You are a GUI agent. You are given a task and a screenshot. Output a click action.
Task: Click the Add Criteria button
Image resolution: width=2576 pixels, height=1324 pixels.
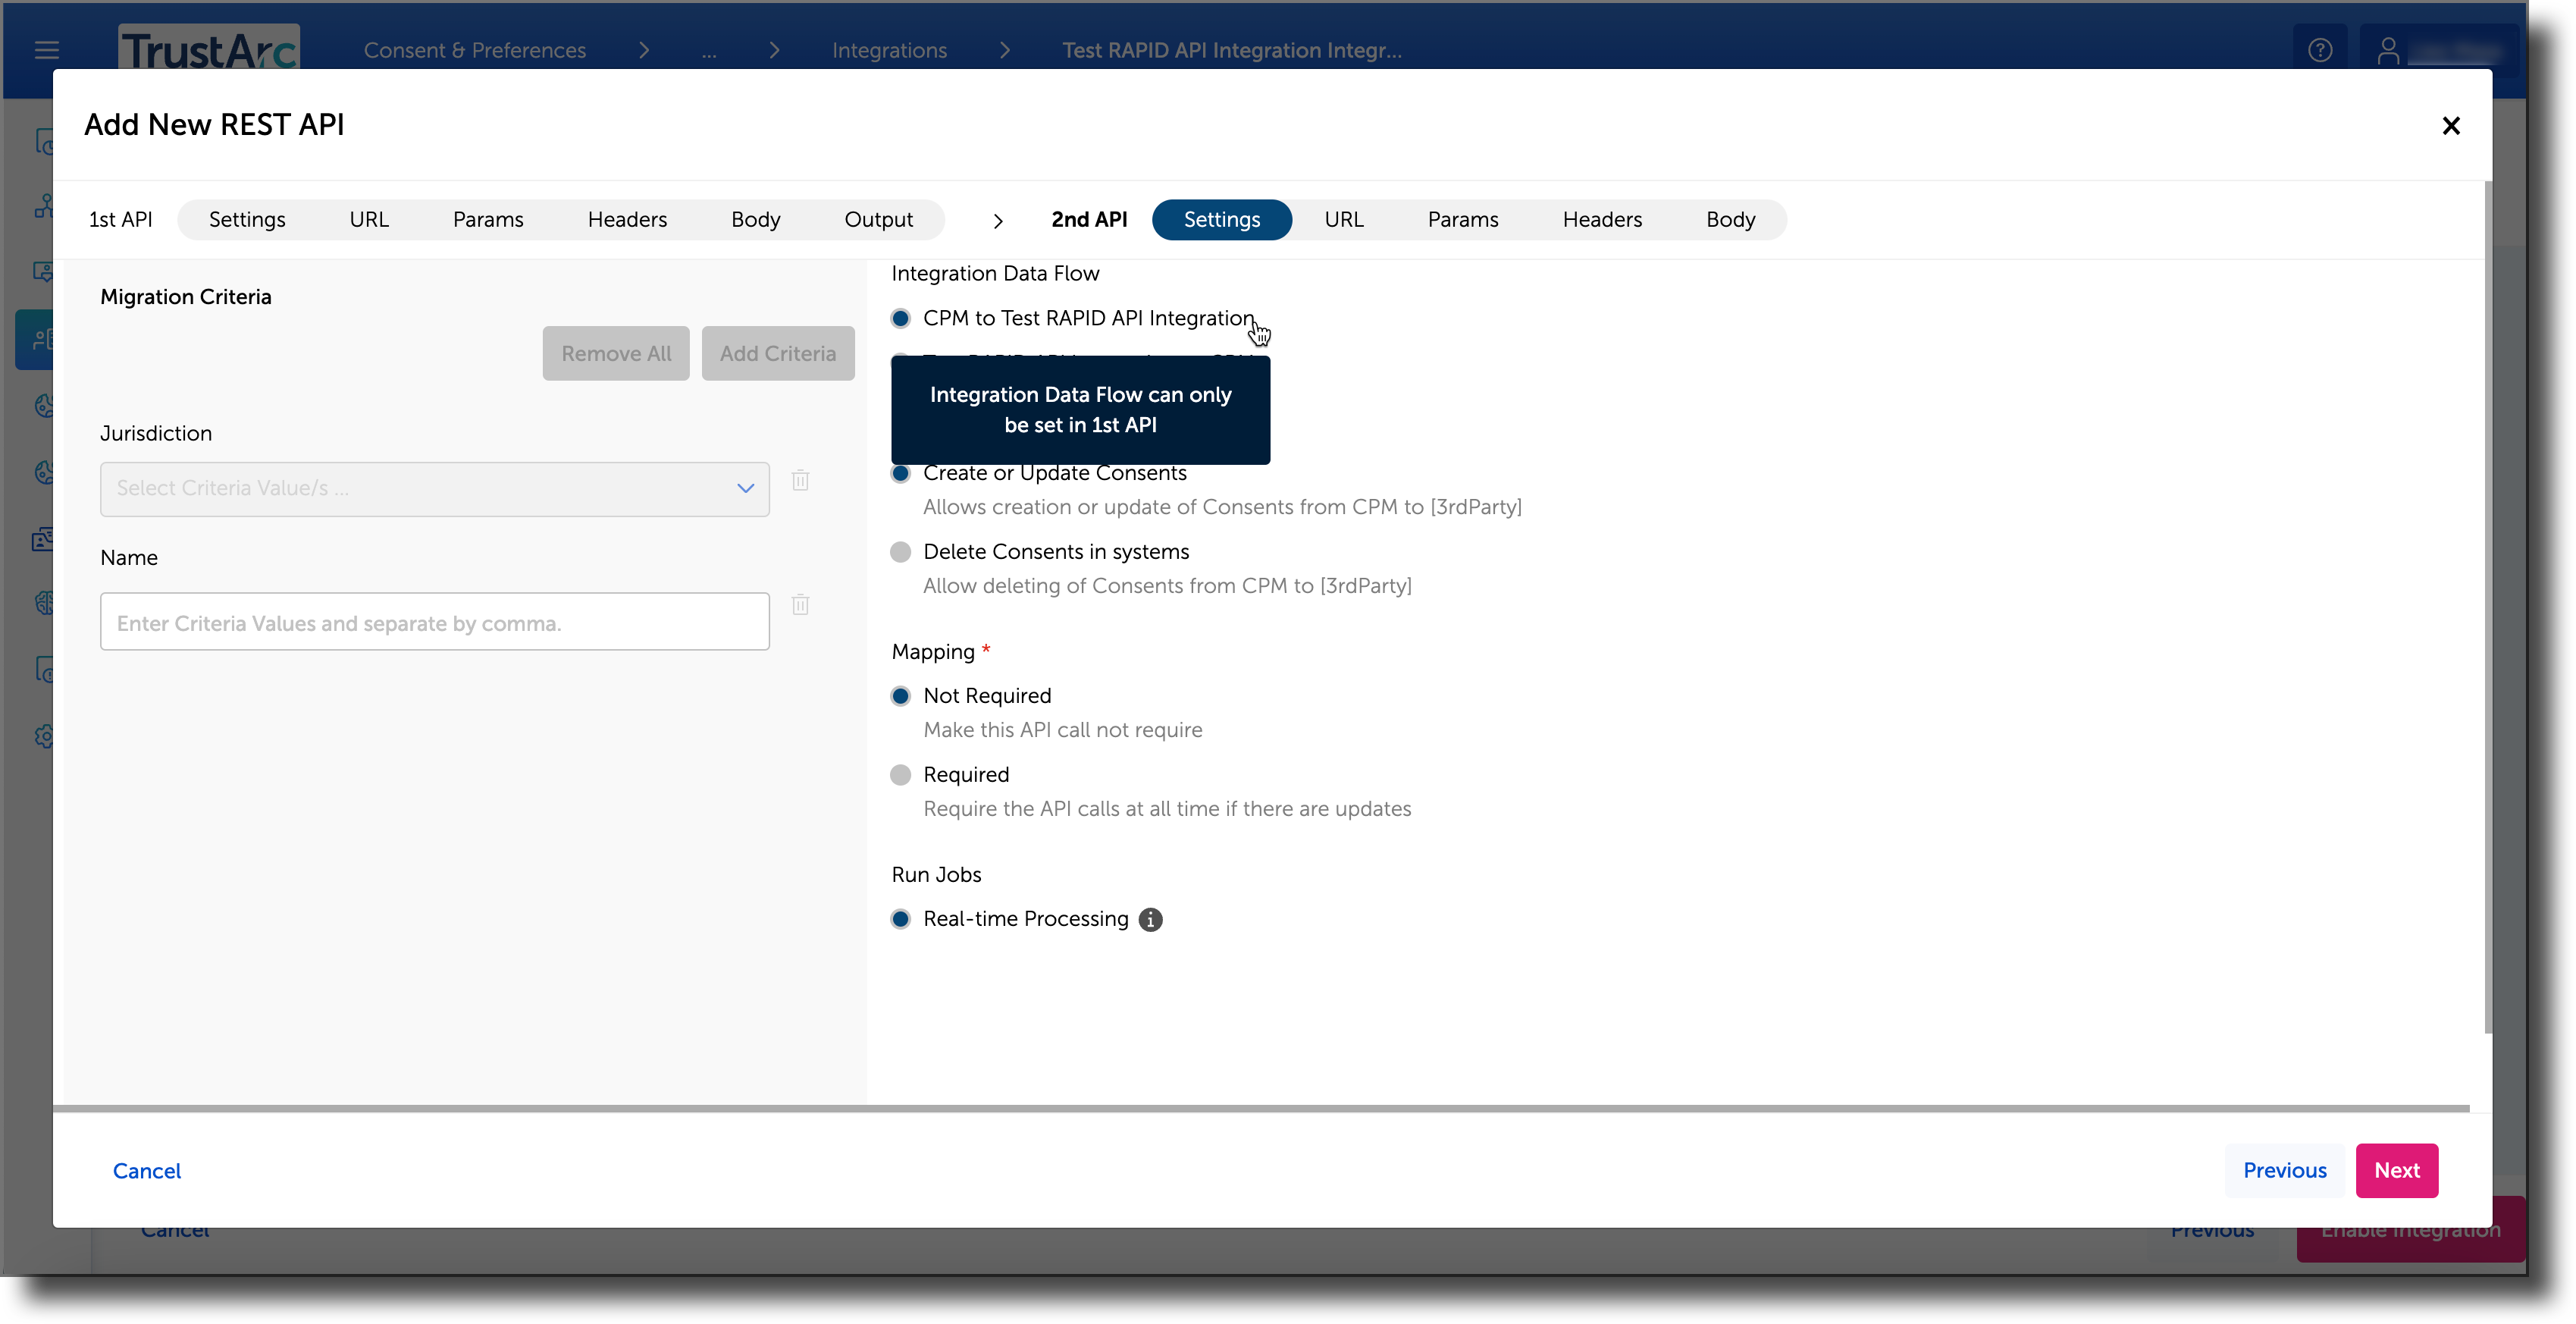coord(778,354)
